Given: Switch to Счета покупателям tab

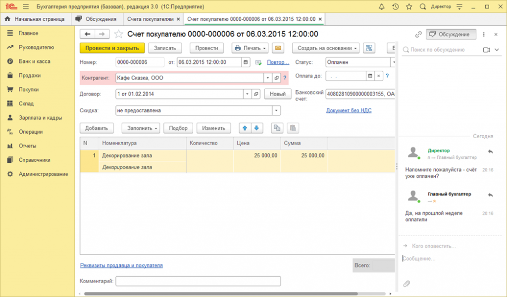Looking at the screenshot, I should (150, 19).
